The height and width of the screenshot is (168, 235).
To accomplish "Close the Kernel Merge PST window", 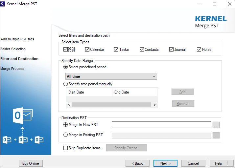I will tap(230, 4).
